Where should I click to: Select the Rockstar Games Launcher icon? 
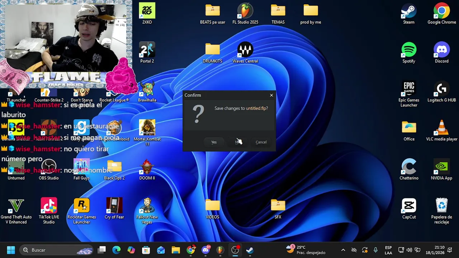pyautogui.click(x=81, y=211)
